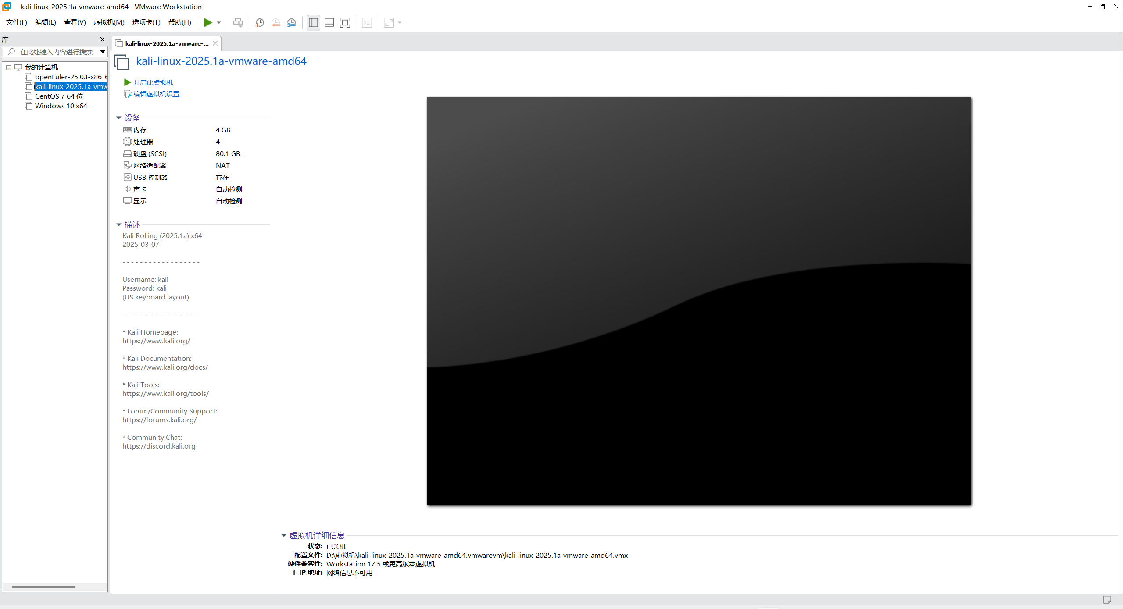Click the hard disk icon beside 硬盘

[x=127, y=154]
